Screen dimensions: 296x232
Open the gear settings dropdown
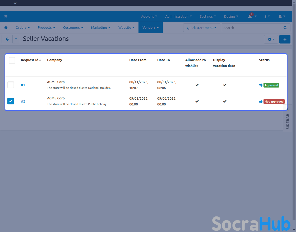coord(271,39)
